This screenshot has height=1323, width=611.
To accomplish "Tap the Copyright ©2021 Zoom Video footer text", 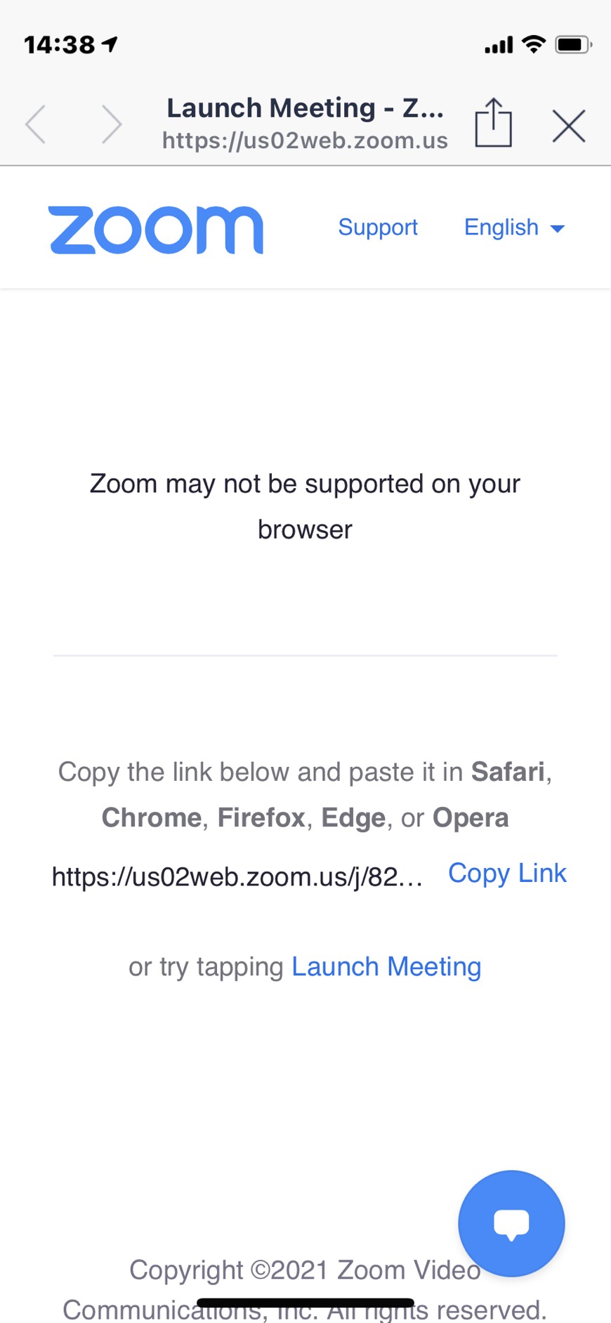I will pyautogui.click(x=305, y=1270).
